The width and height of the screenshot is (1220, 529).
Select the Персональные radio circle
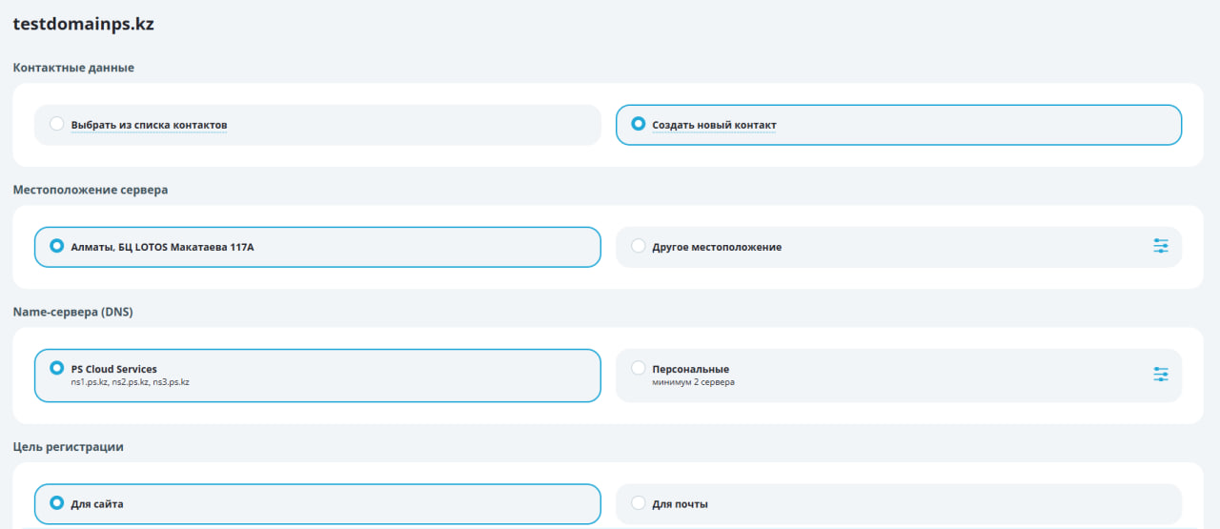tap(639, 368)
